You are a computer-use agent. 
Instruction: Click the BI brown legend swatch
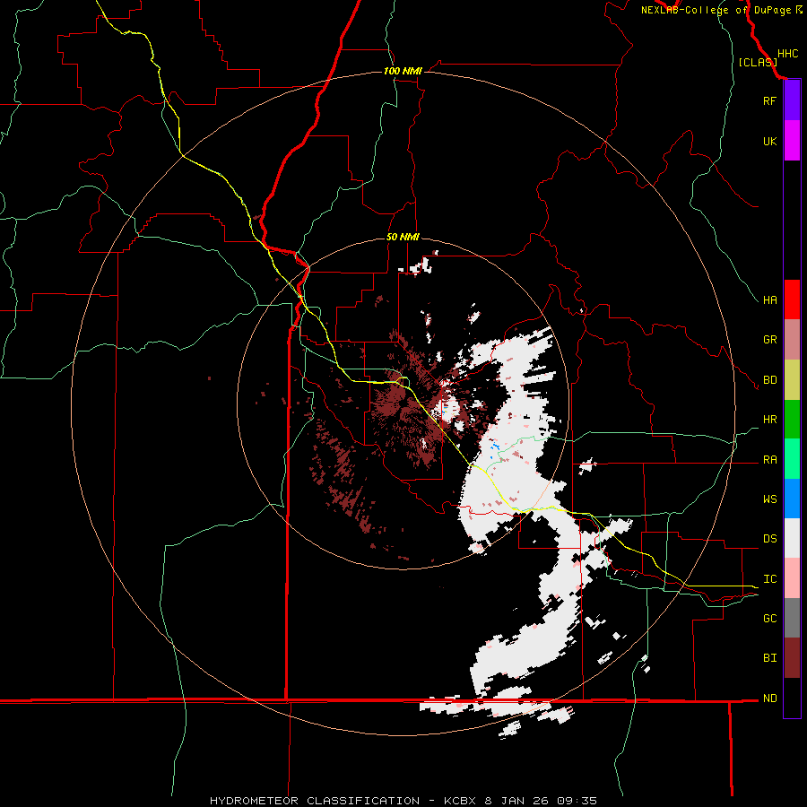tap(792, 658)
